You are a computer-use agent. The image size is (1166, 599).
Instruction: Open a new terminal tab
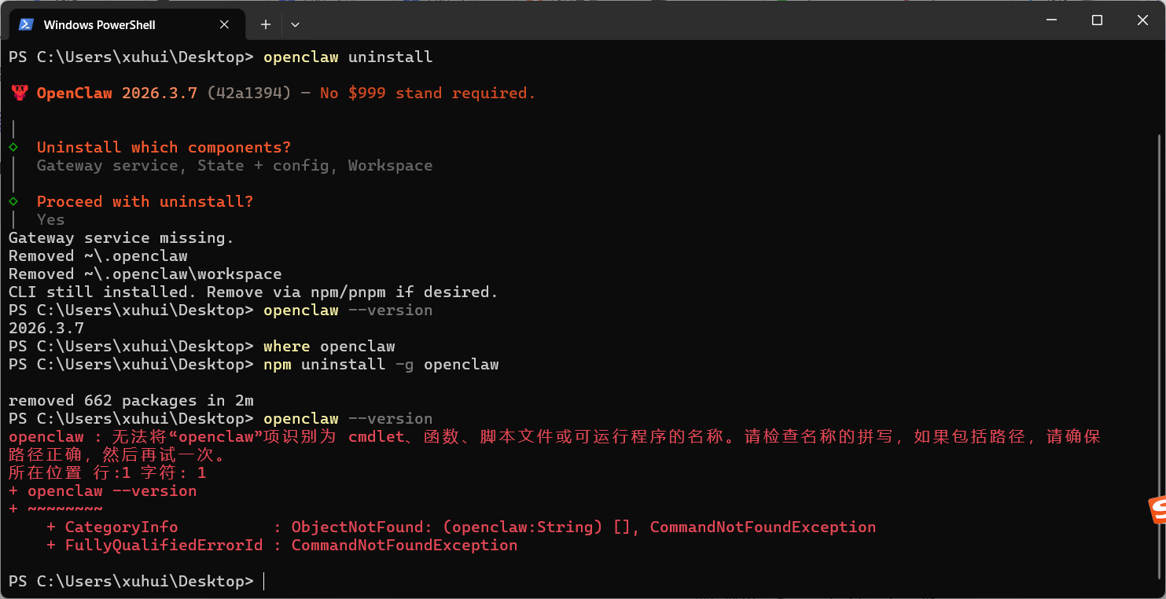click(x=266, y=24)
